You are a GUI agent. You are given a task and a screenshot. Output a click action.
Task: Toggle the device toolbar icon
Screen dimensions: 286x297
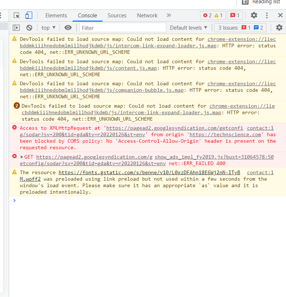point(29,15)
